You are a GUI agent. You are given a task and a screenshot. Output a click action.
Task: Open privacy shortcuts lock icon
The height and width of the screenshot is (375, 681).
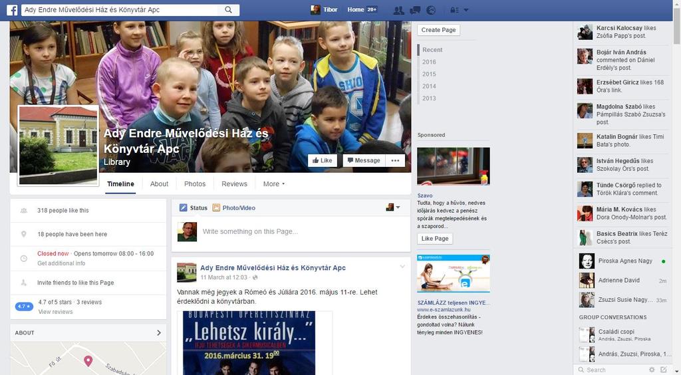(454, 10)
